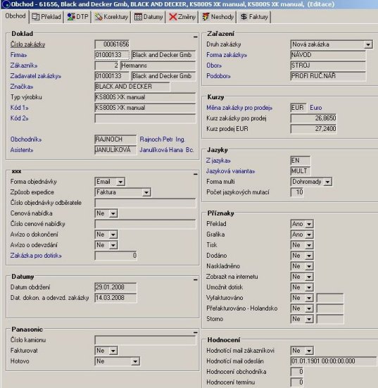
Task: Click the Kurz prodej EUR field
Action: (313, 129)
